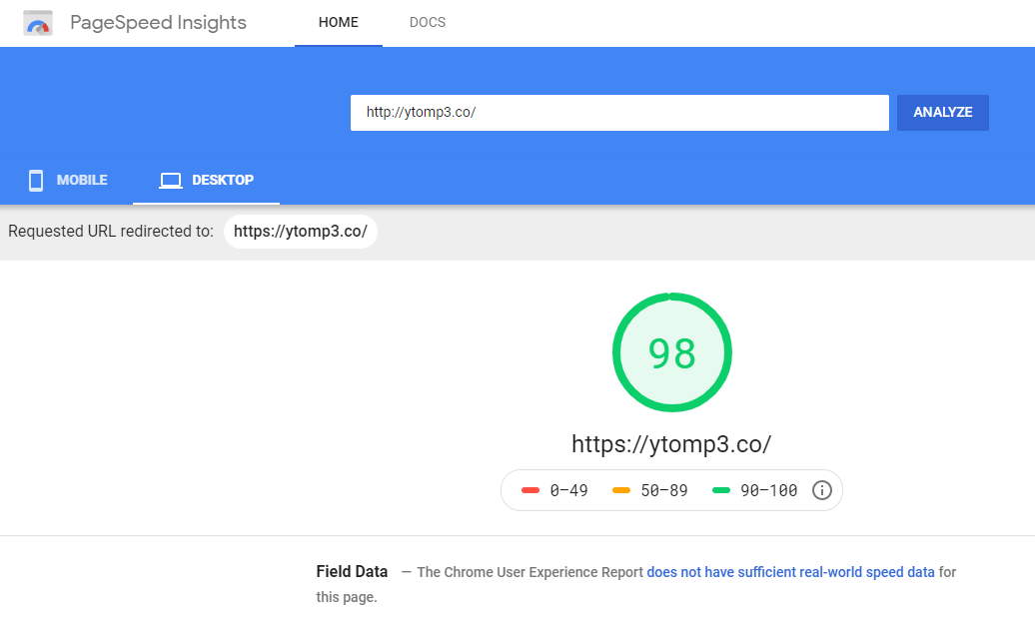The image size is (1035, 617).
Task: Click the 'Requested URL redirected to:' label
Action: (x=111, y=232)
